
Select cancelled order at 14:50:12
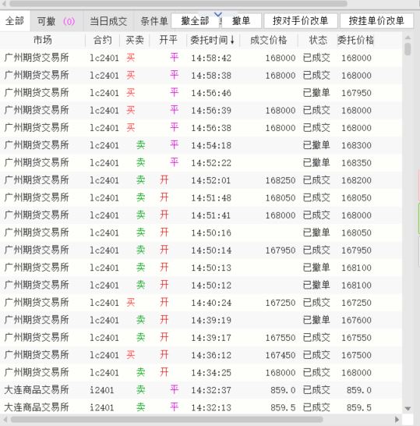point(201,286)
